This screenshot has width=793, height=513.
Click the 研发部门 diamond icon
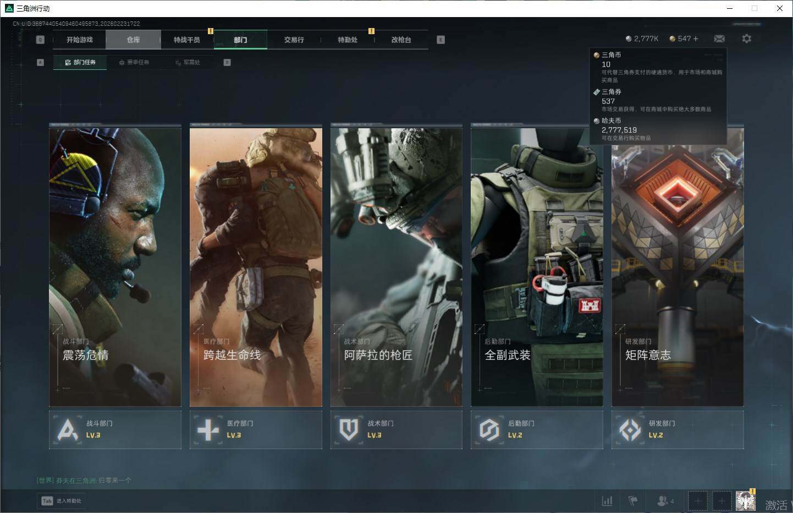(630, 430)
